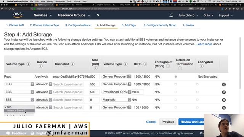Click the Review and Launch button
The image size is (244, 137).
tap(191, 122)
